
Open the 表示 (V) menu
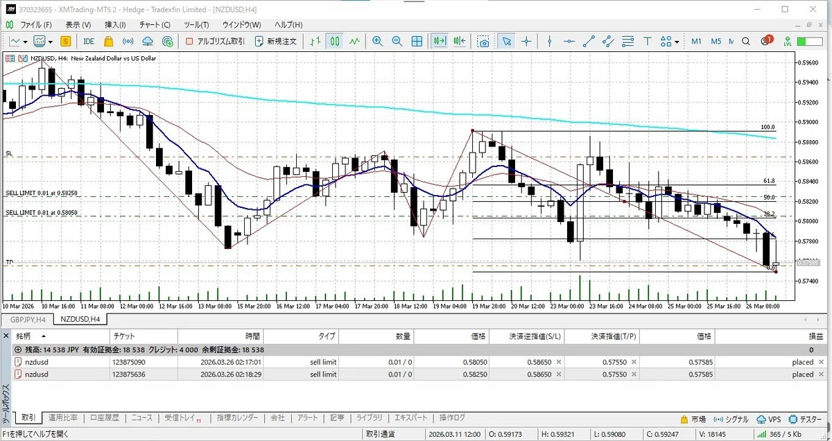(x=78, y=24)
